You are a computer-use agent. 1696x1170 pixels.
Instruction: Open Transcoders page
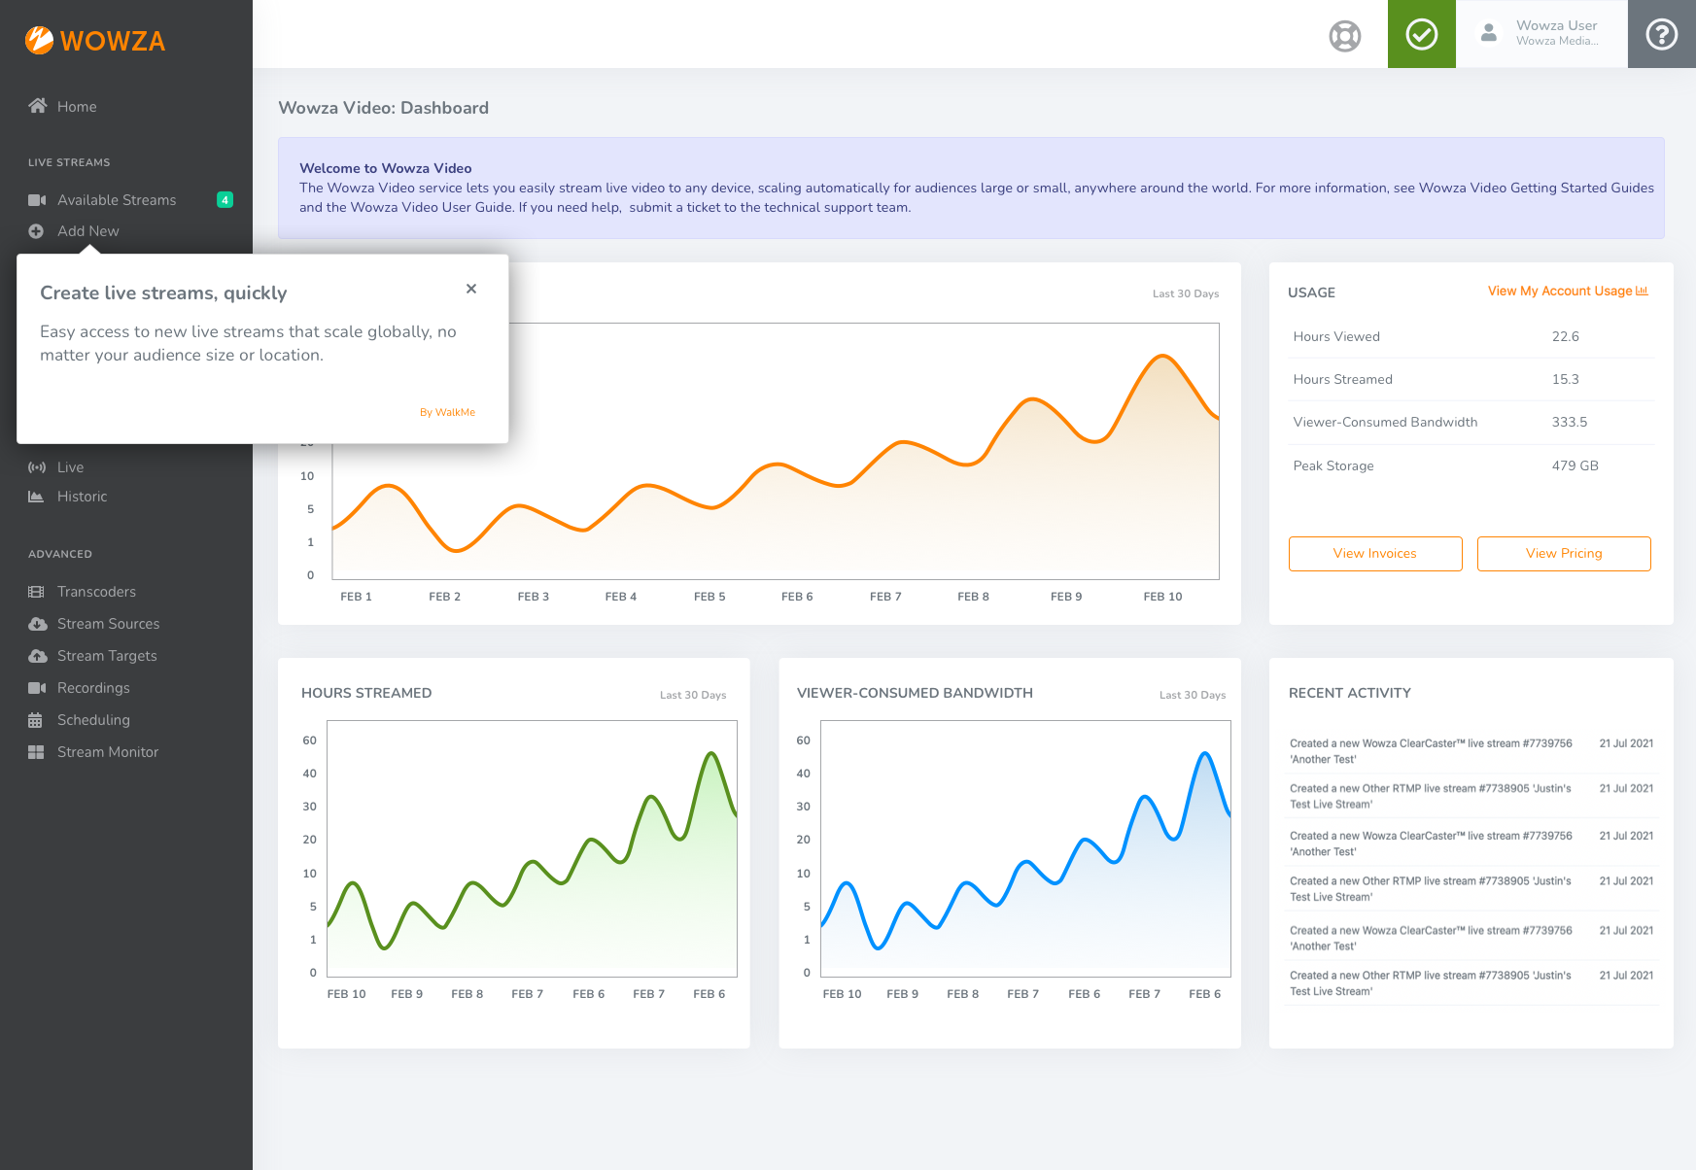click(x=96, y=592)
